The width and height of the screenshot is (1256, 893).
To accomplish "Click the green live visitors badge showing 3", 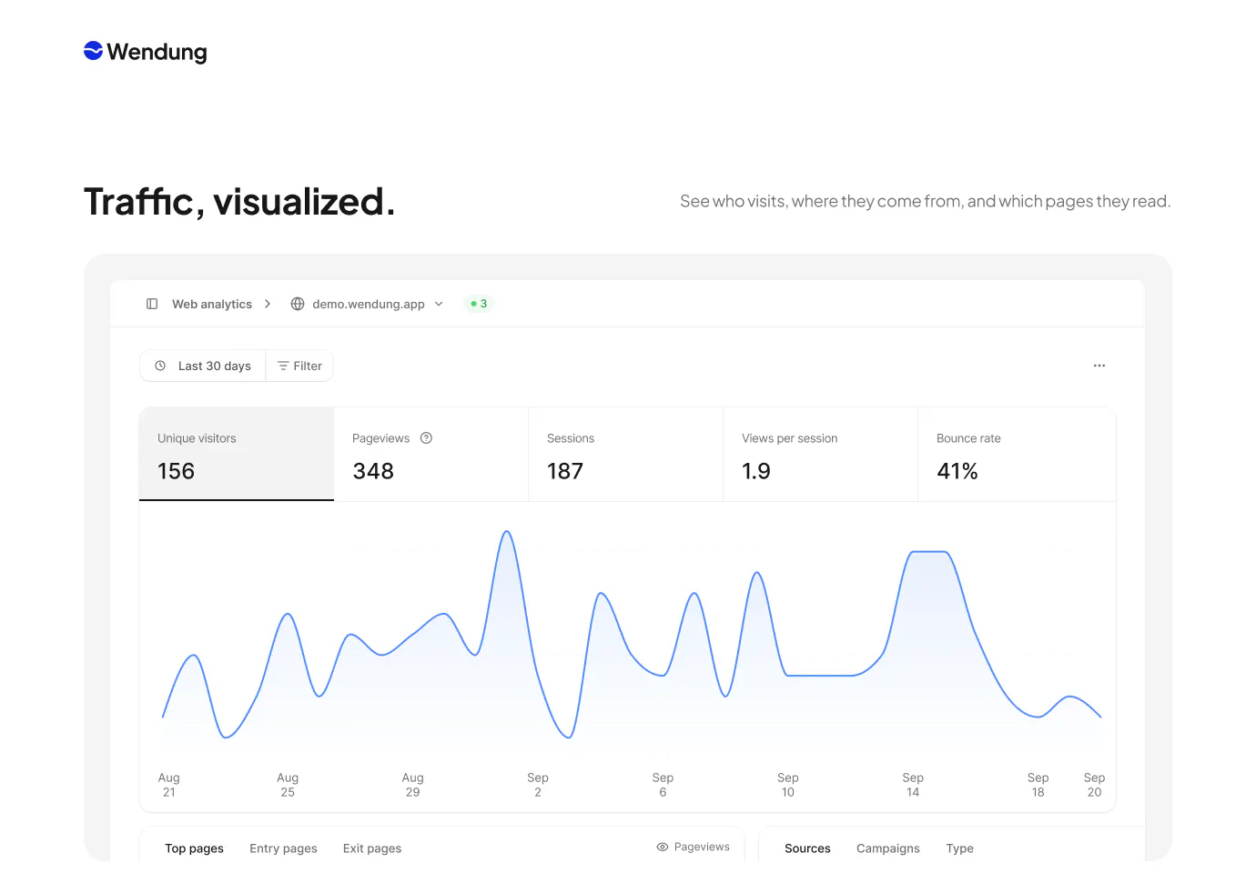I will (x=479, y=304).
